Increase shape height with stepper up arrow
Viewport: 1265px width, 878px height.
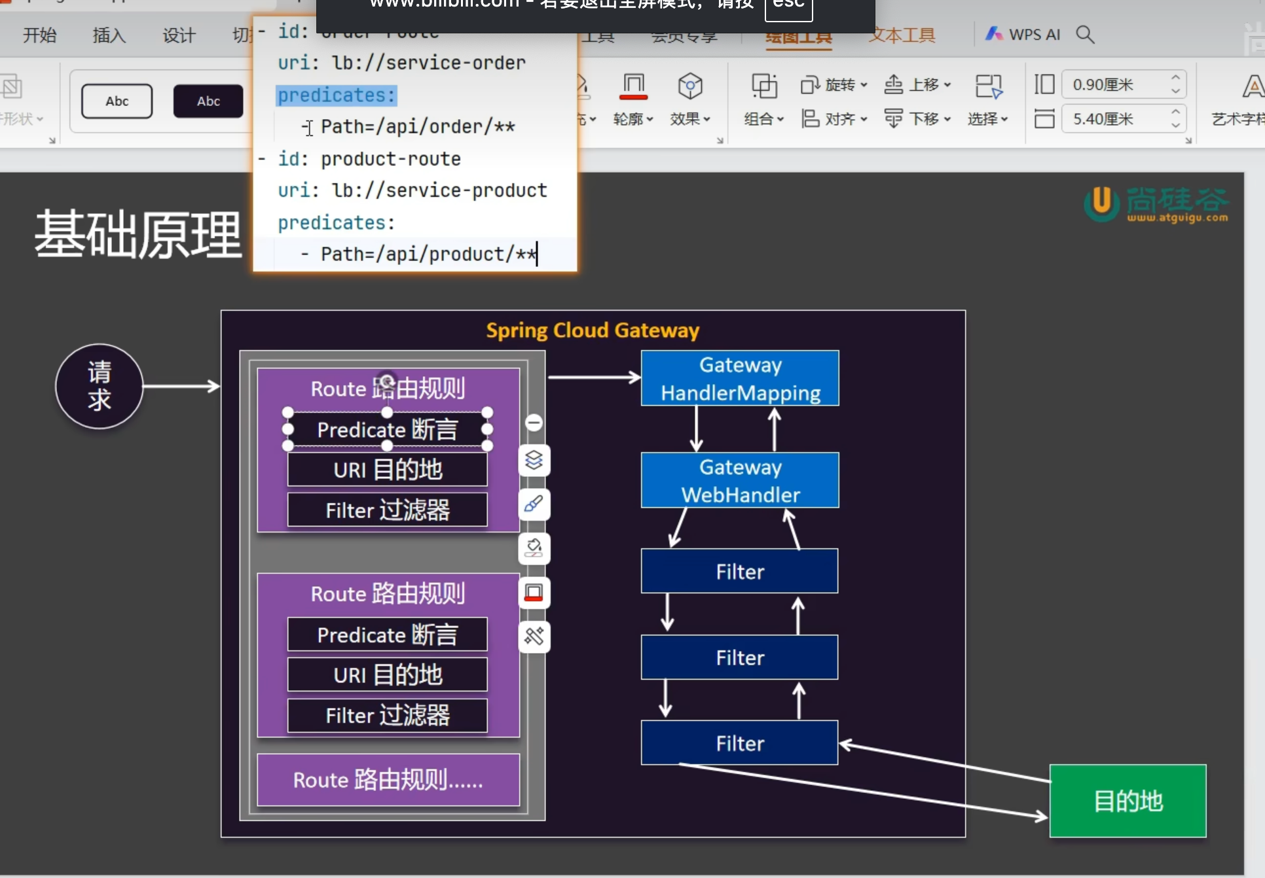click(1175, 78)
